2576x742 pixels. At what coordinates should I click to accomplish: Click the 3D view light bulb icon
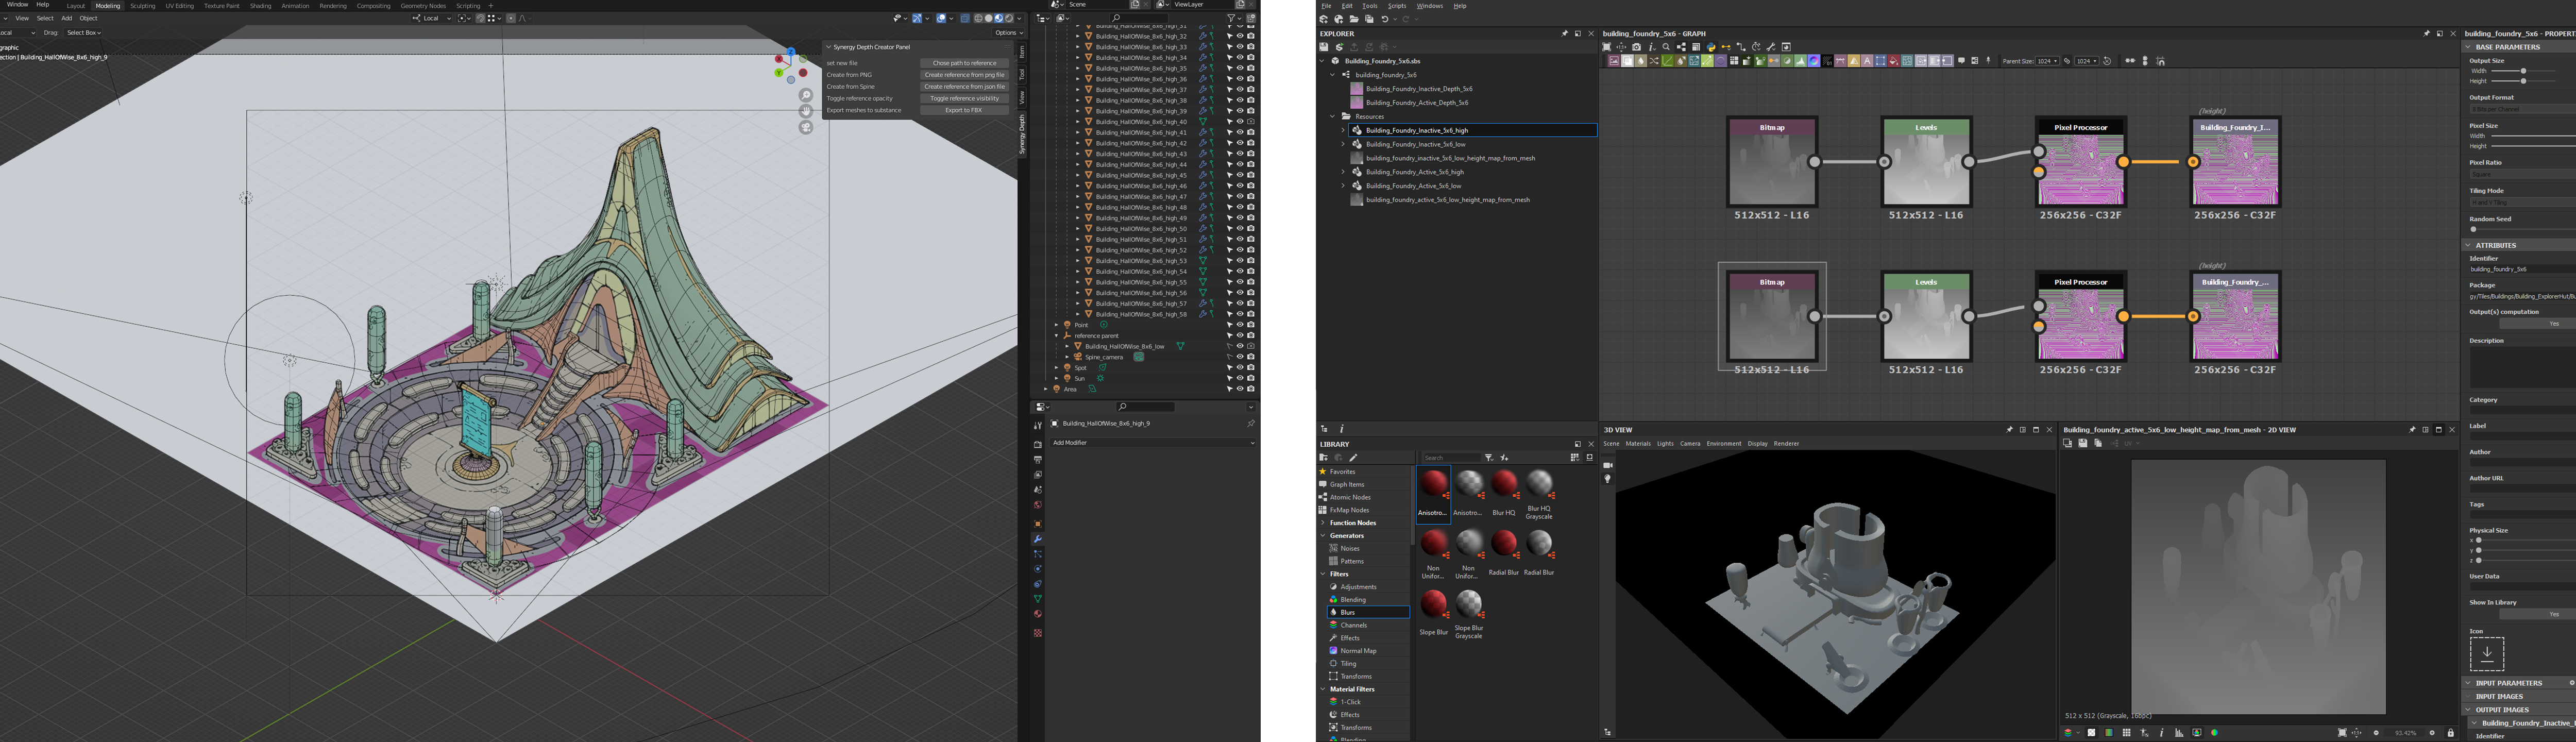pyautogui.click(x=1608, y=479)
